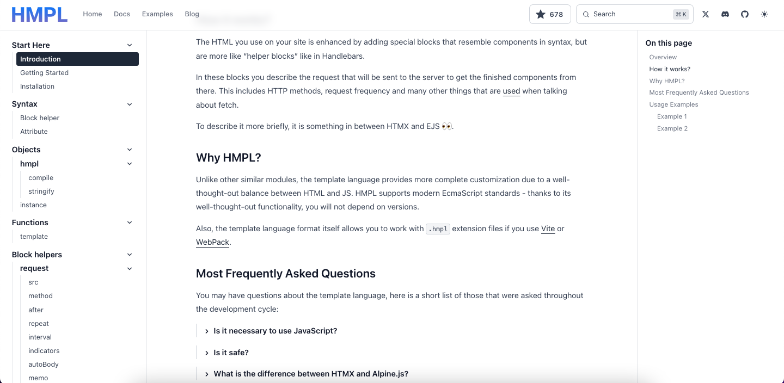Collapse the Start Here sidebar section
Screen dimensions: 784x383
pyautogui.click(x=130, y=45)
